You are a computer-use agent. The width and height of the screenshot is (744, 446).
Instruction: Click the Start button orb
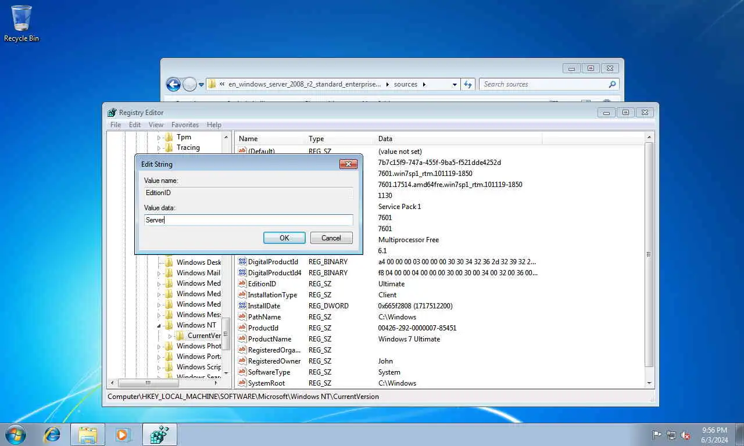15,434
